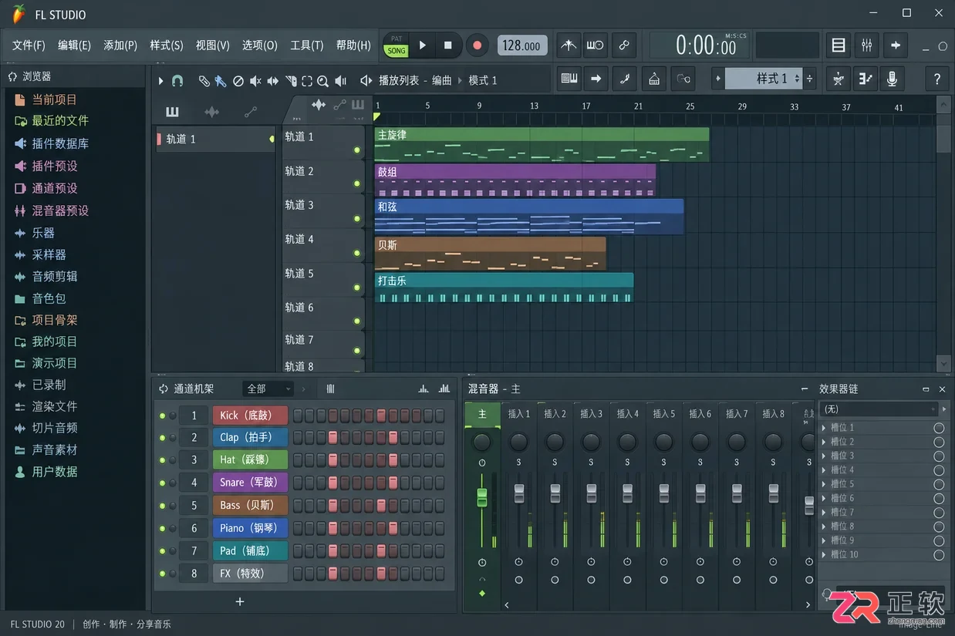Screen dimensions: 955x636
Task: Click the graph bars icon in channel rack
Action: click(423, 389)
